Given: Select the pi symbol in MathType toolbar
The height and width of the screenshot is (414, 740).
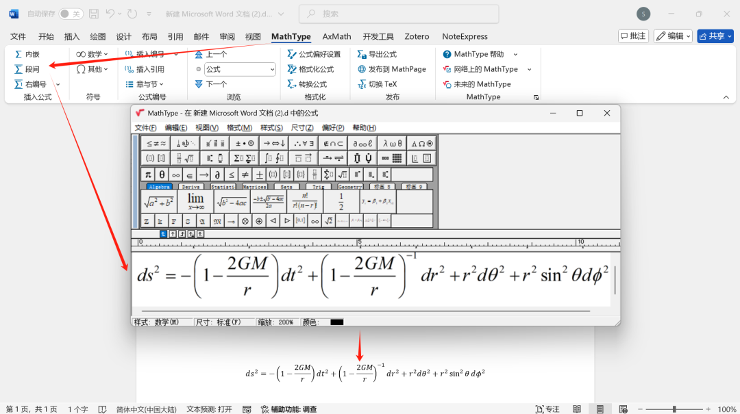Looking at the screenshot, I should [148, 174].
